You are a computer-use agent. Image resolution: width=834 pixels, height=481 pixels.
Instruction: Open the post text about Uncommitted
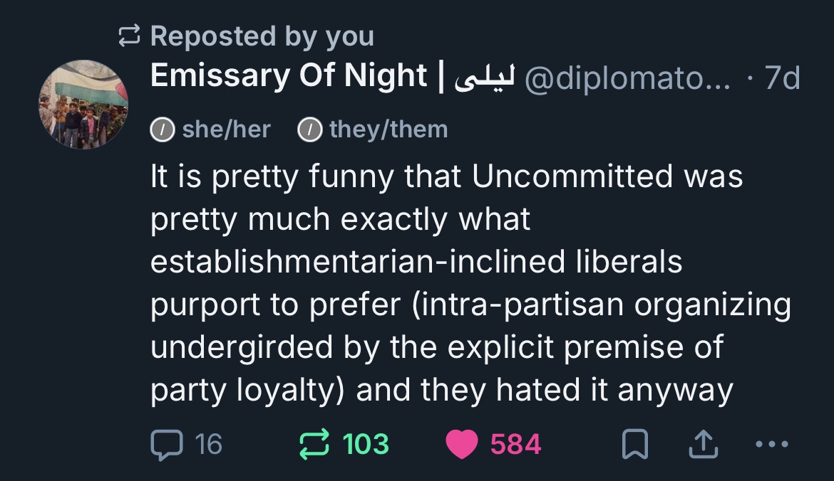(470, 283)
